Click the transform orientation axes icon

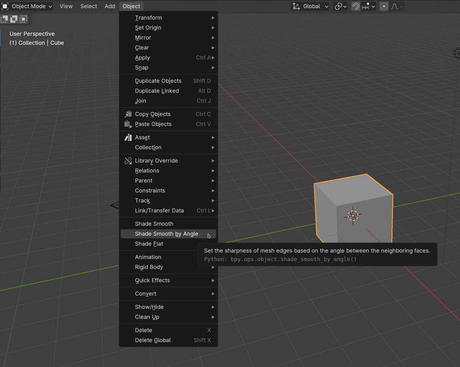pyautogui.click(x=296, y=6)
